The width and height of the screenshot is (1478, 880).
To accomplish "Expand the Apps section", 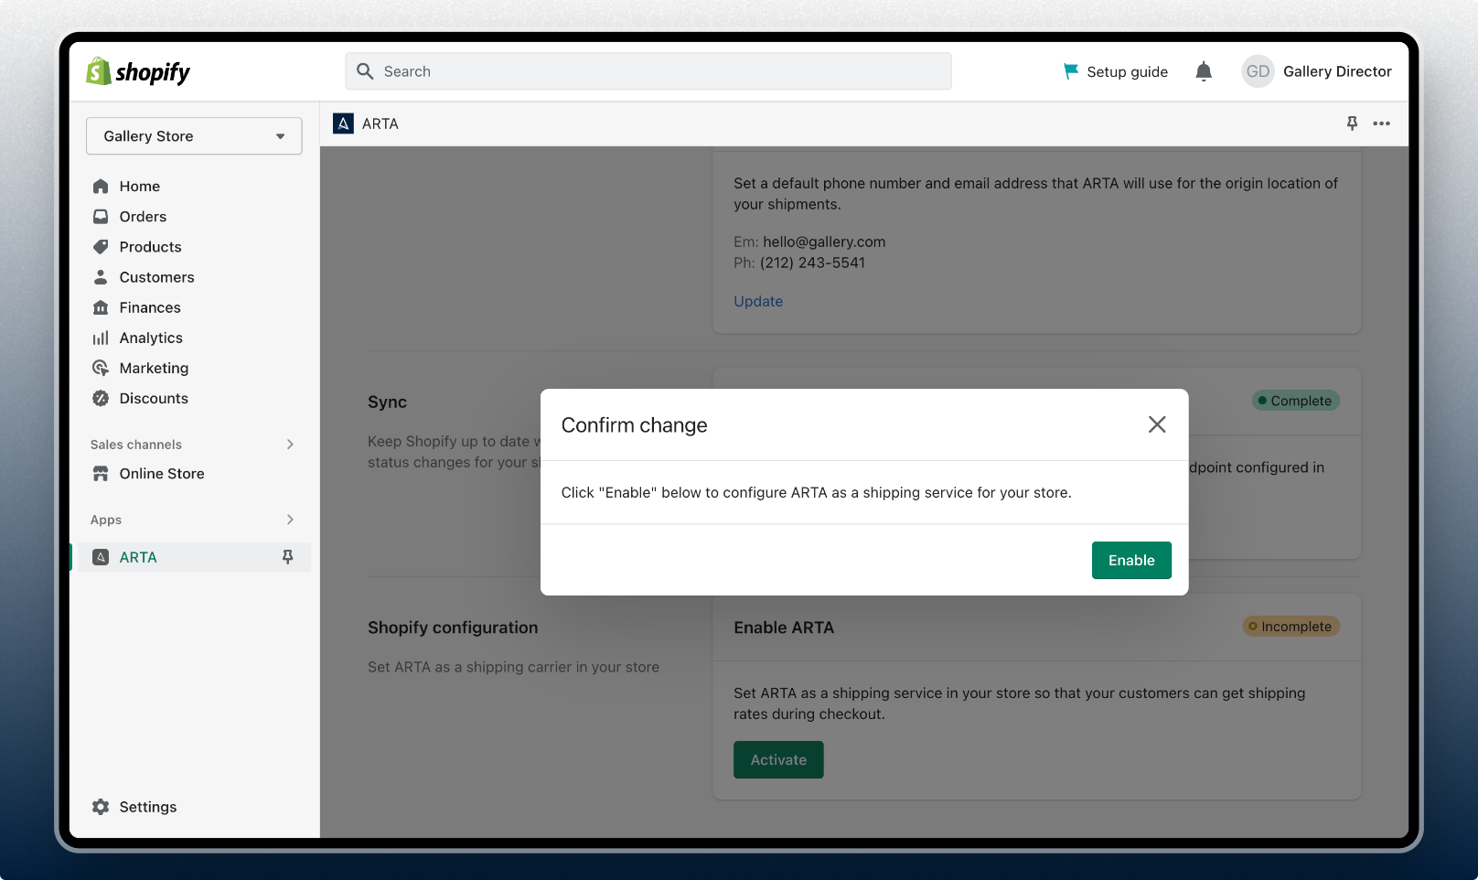I will (x=290, y=520).
